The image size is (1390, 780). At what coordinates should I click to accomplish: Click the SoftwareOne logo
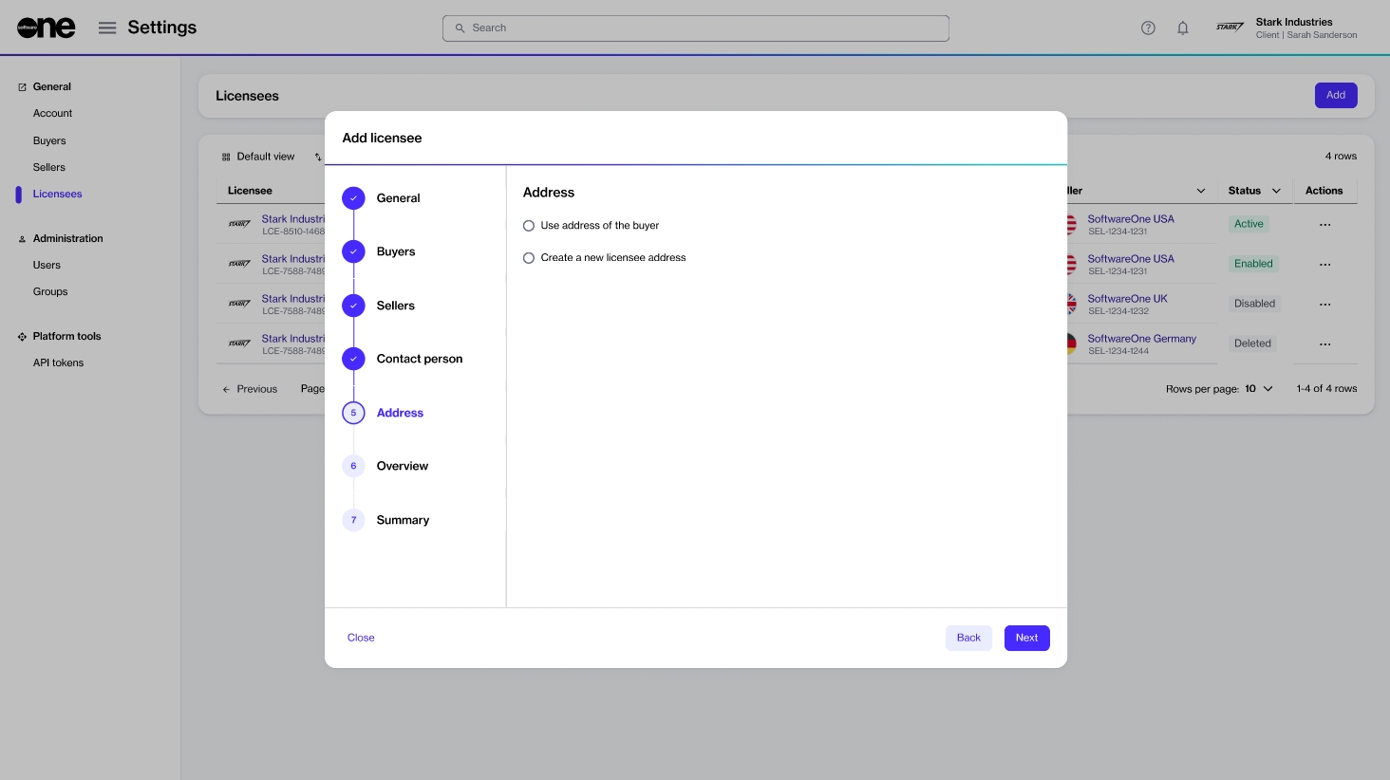coord(46,28)
